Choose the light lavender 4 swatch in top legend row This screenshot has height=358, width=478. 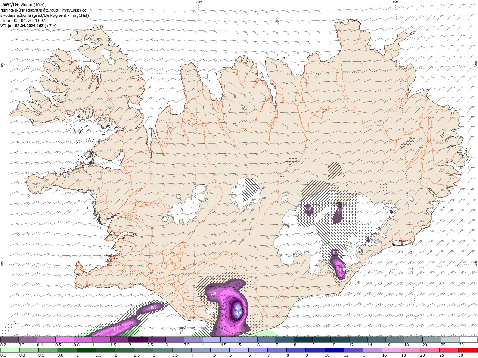coord(211,340)
